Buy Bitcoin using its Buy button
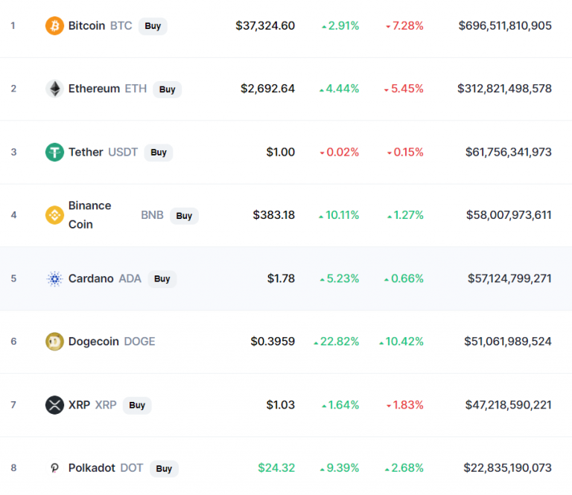Image resolution: width=572 pixels, height=495 pixels. tap(153, 26)
